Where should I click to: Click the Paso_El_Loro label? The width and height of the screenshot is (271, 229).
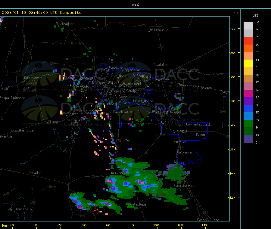[x=208, y=220]
